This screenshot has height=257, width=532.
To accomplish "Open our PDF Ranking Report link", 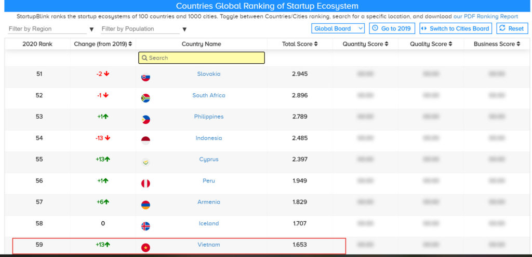I will [485, 17].
